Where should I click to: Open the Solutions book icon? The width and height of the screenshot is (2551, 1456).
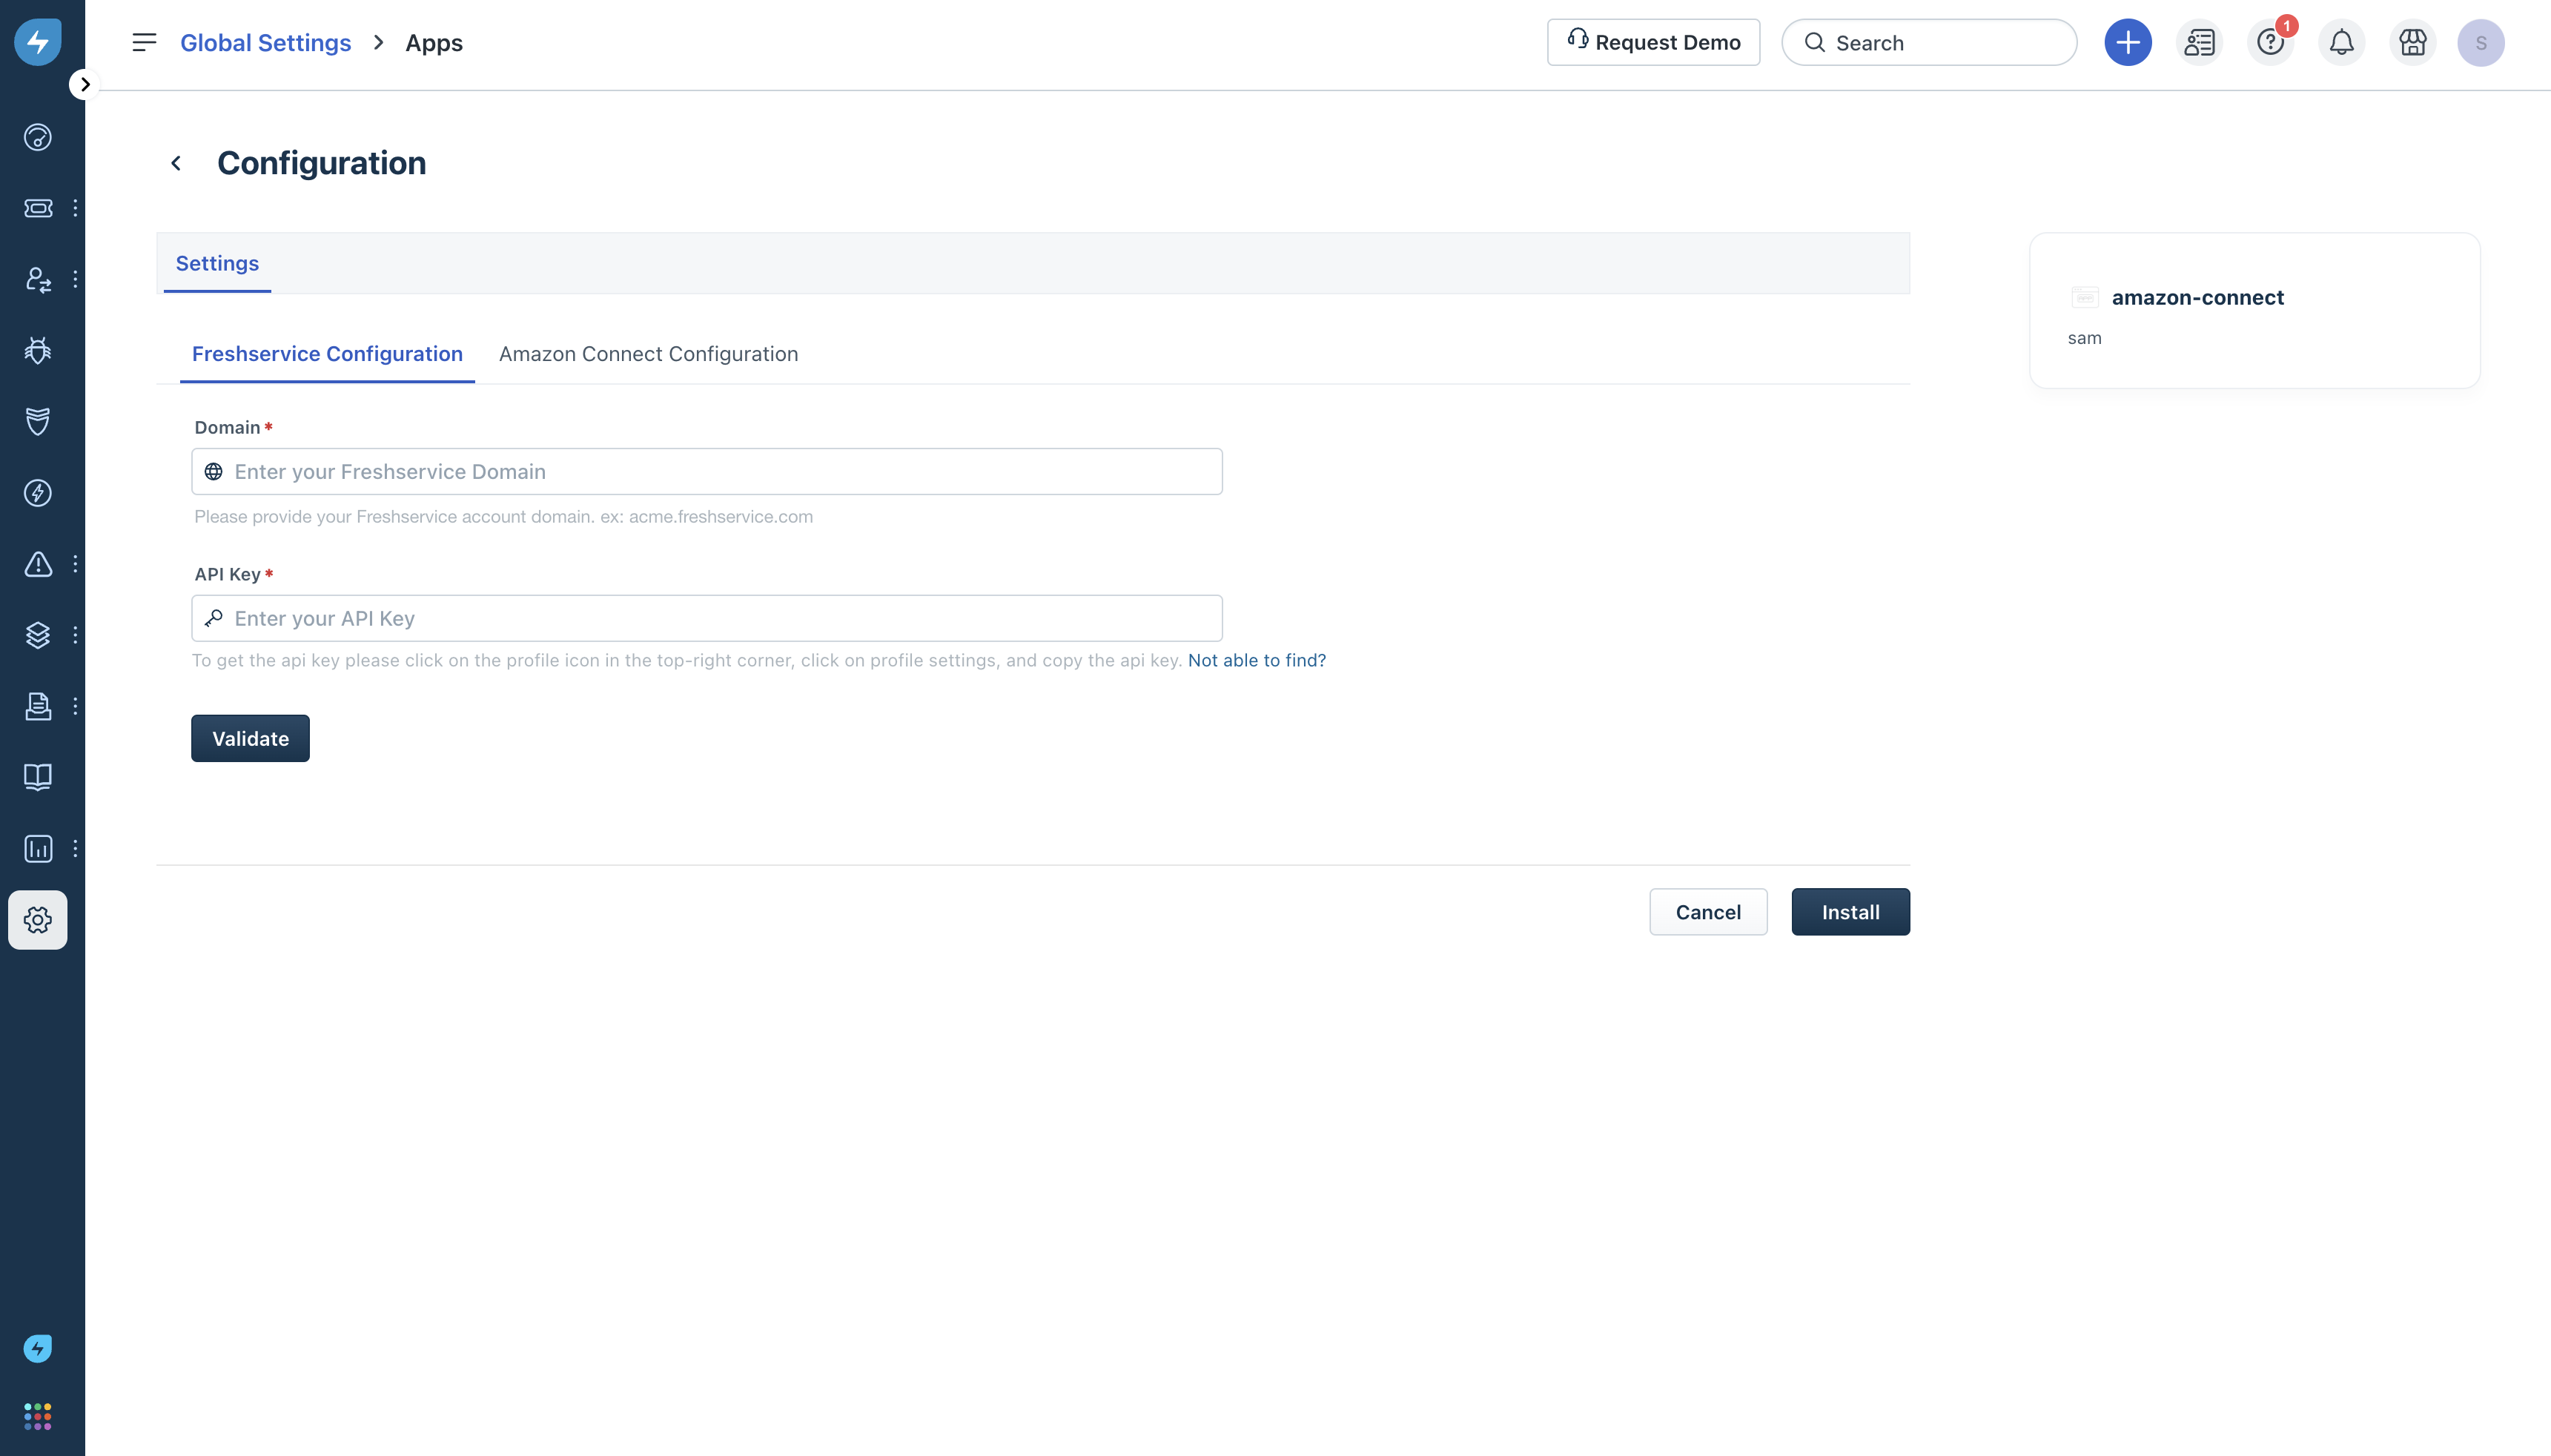coord(38,777)
